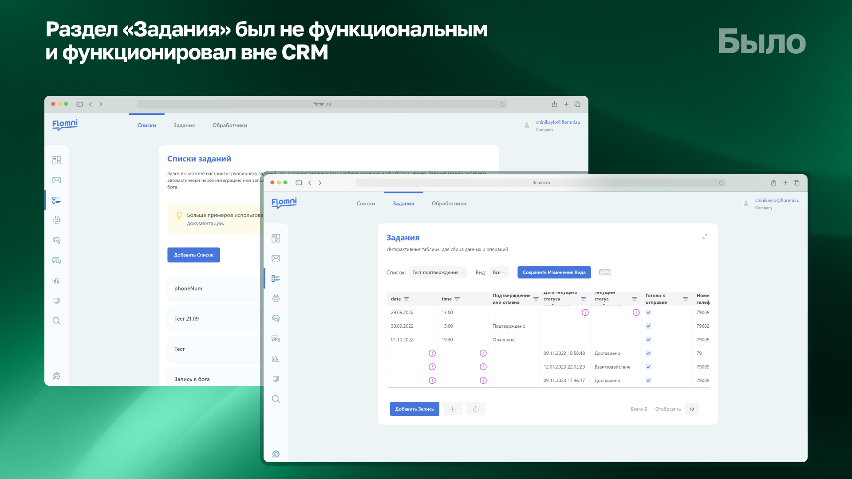Toggle checkbox in the Доставлено row dated 09.11.2023

click(x=648, y=380)
